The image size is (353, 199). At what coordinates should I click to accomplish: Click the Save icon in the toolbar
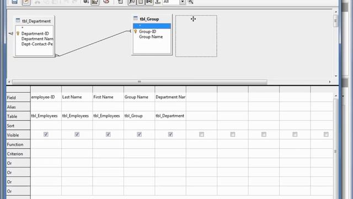[14, 2]
